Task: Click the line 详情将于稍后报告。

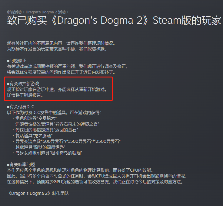Action: (x=25, y=95)
